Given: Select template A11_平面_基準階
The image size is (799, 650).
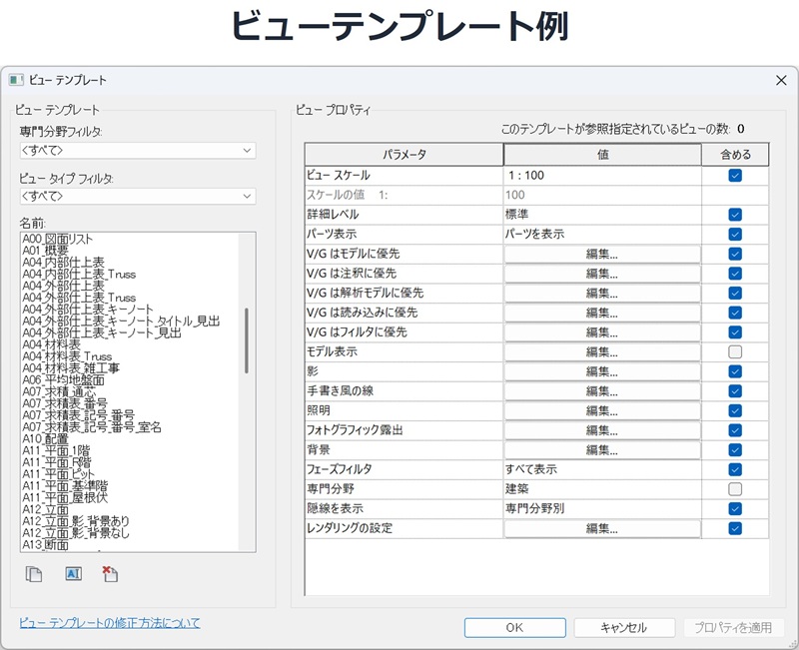Looking at the screenshot, I should pos(65,485).
